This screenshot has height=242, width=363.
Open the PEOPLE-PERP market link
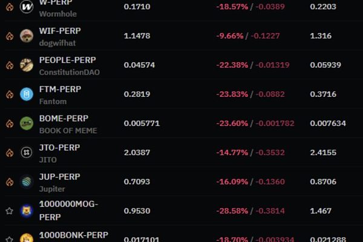point(67,60)
